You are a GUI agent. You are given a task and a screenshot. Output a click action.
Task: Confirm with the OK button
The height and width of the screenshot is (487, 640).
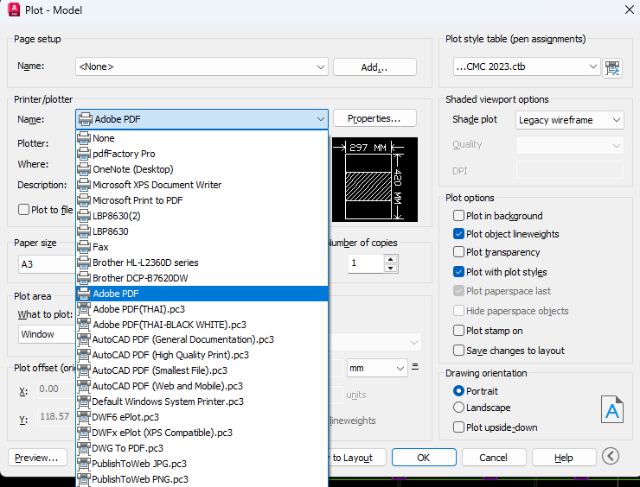point(424,458)
